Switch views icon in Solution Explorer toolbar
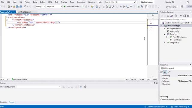Screen dimensions: 192x108 tap(172, 16)
